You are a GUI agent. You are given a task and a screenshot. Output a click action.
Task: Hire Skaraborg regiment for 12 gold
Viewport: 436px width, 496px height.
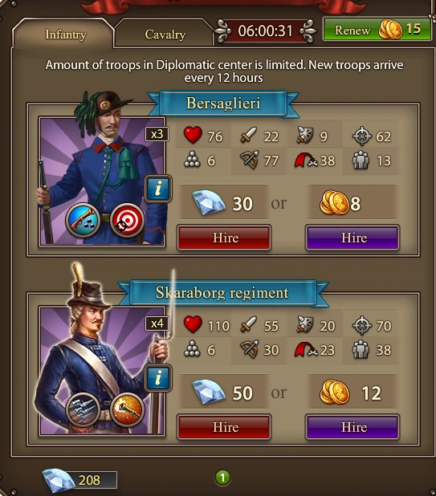tap(352, 427)
